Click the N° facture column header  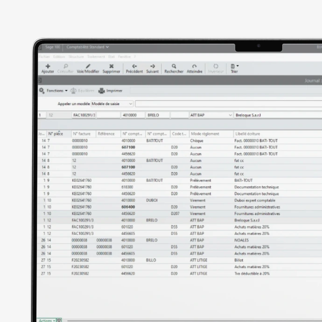point(84,134)
